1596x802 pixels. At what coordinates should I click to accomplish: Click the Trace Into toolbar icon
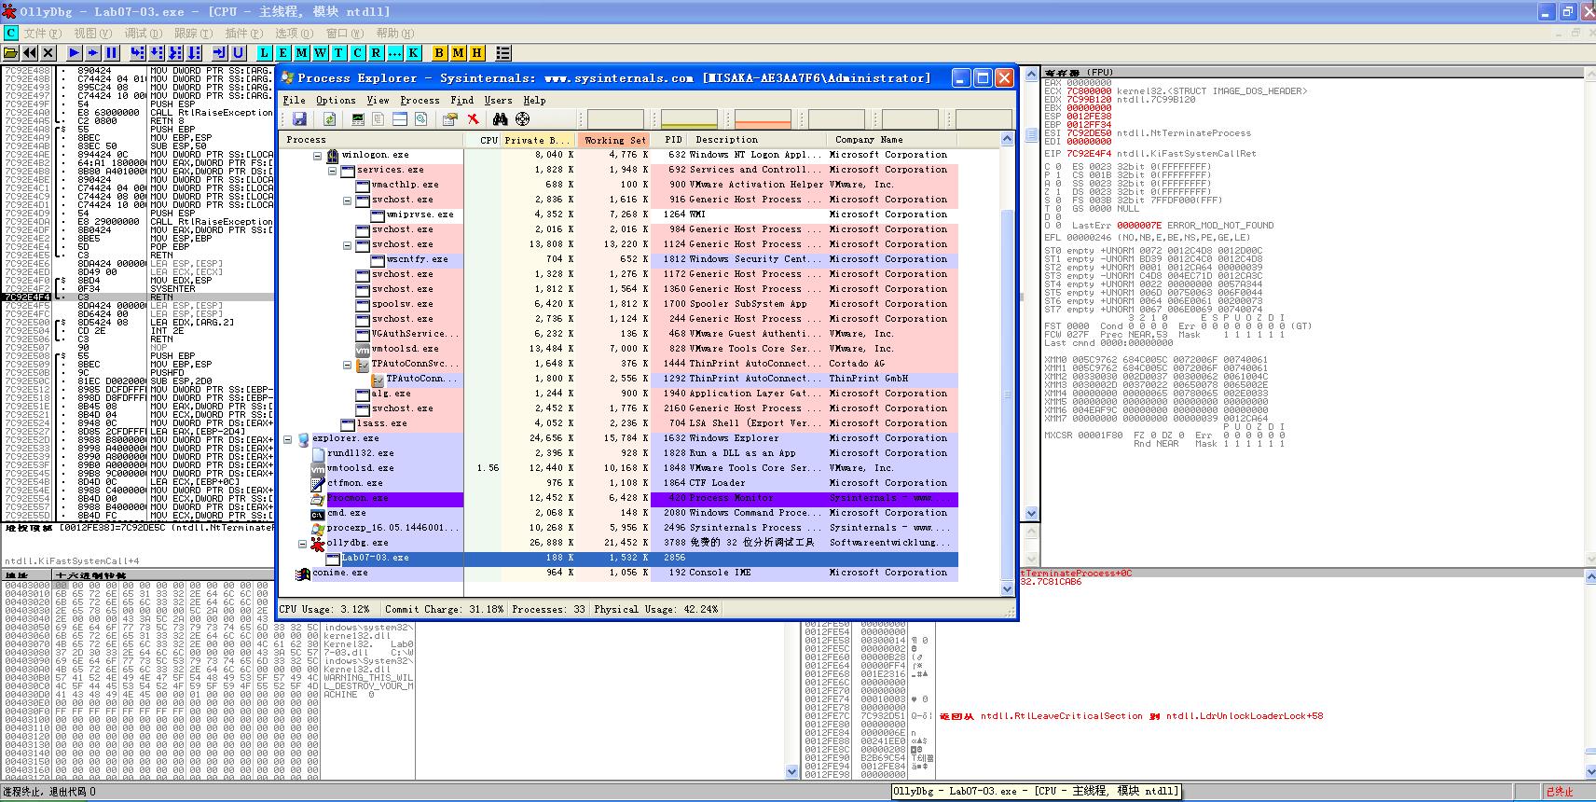pos(174,53)
